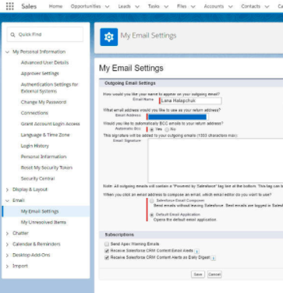Click the My Email Settings gear icon
The image size is (283, 293).
109,37
